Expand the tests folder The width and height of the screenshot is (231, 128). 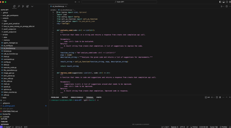[4, 98]
